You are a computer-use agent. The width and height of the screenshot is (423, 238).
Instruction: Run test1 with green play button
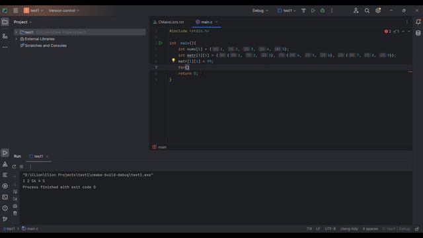point(313,11)
